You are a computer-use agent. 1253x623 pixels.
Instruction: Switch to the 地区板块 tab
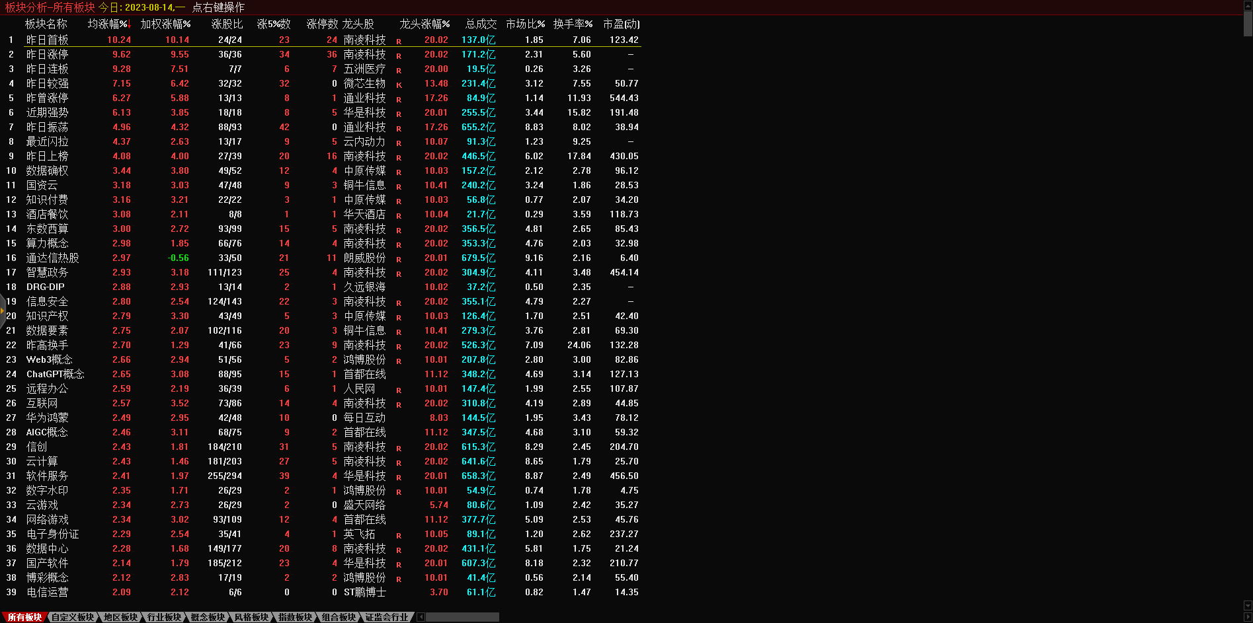click(x=120, y=617)
